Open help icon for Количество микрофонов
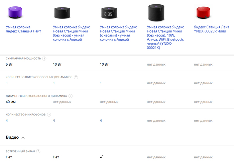The image size is (234, 167). click(x=49, y=114)
